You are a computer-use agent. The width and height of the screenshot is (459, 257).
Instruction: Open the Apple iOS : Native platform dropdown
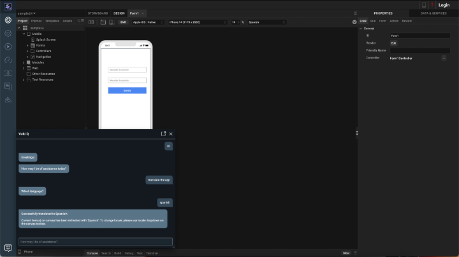[x=148, y=22]
